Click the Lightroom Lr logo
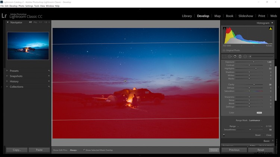 (x=4, y=16)
